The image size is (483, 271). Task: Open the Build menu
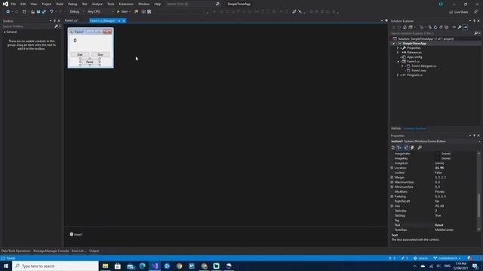[x=60, y=4]
